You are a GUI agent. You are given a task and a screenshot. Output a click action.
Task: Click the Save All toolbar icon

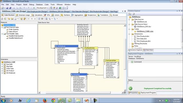[10, 8]
